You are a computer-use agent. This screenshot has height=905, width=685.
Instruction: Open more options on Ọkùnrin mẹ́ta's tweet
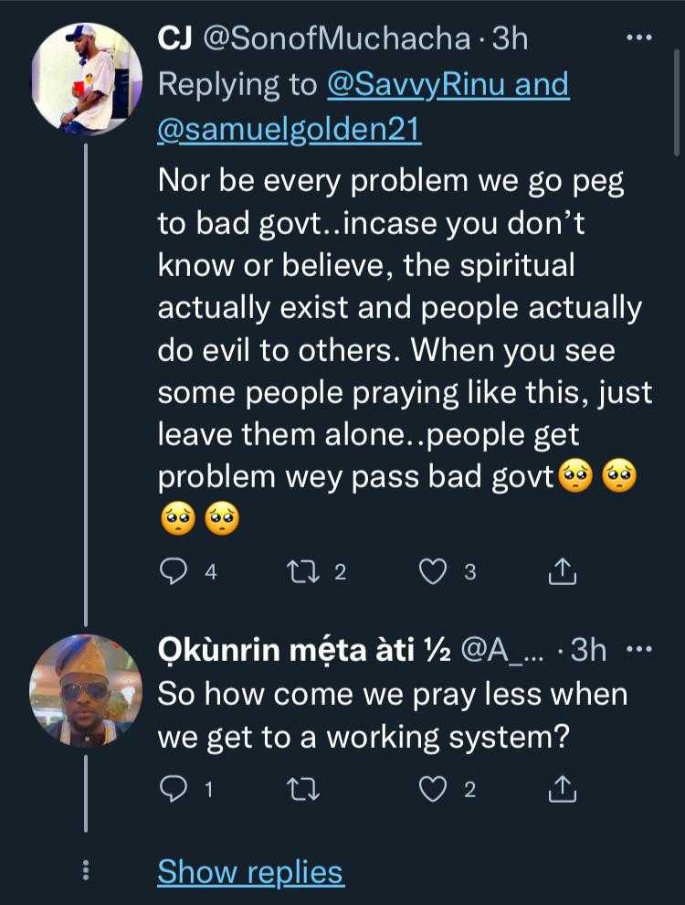coord(637,650)
